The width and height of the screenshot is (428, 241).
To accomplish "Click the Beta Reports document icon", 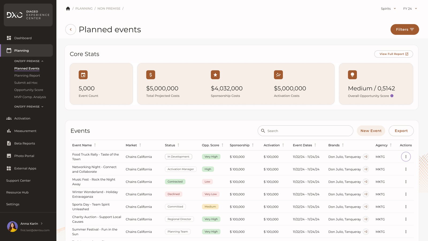I will pyautogui.click(x=9, y=143).
